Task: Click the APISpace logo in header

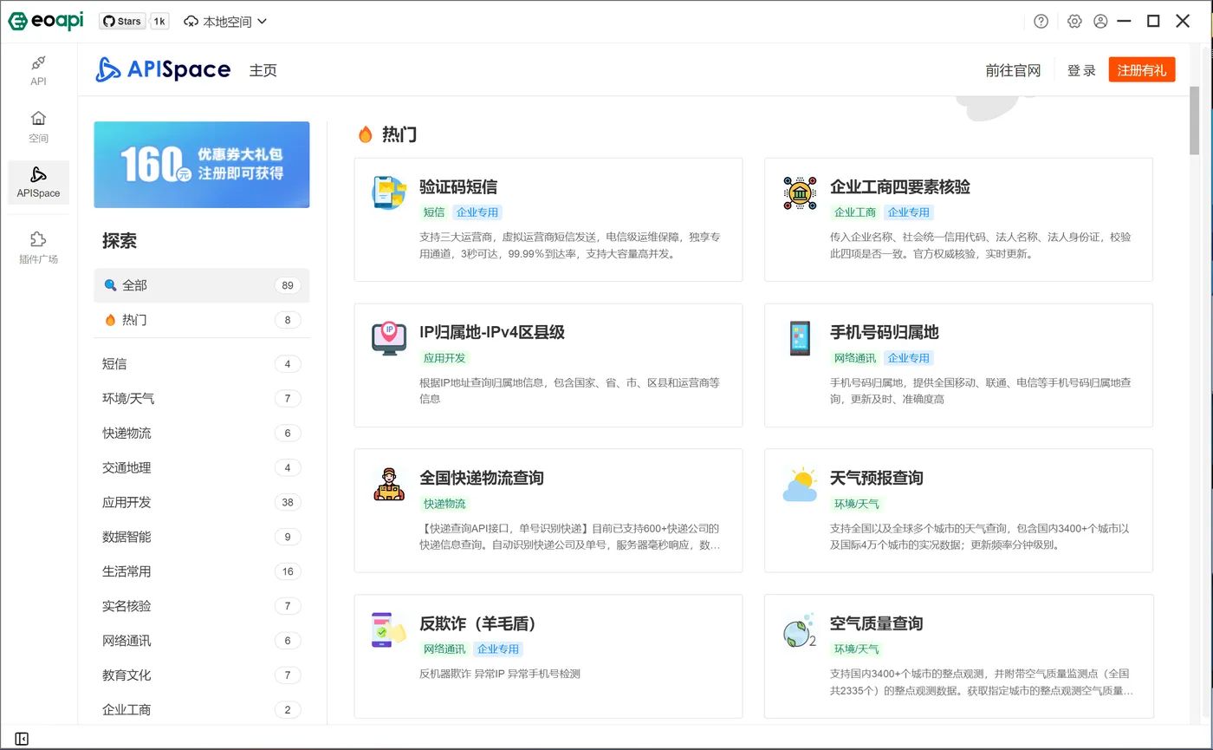Action: [163, 69]
